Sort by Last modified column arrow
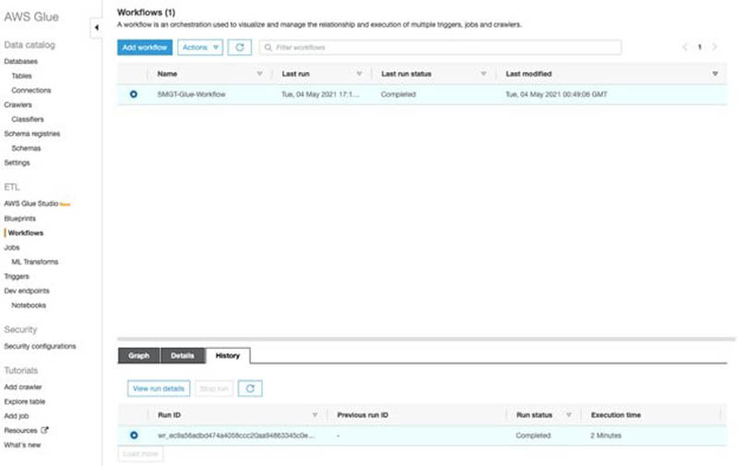 pos(715,74)
